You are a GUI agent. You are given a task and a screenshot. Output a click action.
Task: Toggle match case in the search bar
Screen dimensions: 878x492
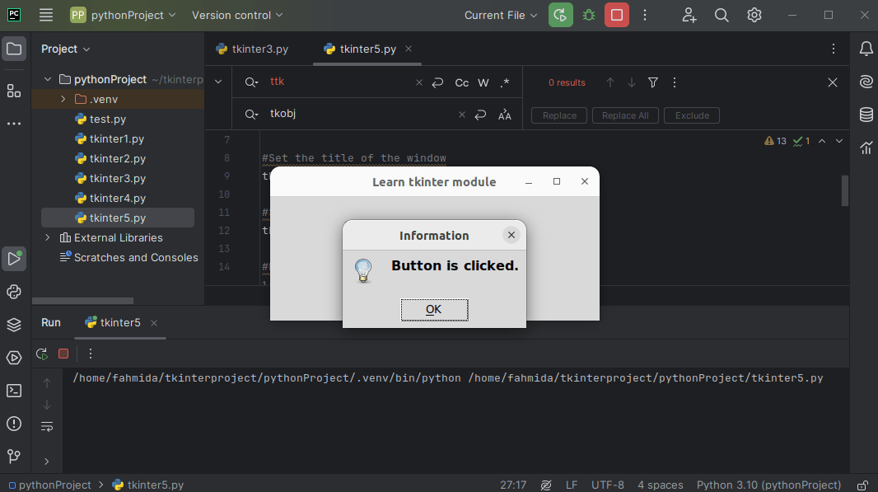pos(461,82)
